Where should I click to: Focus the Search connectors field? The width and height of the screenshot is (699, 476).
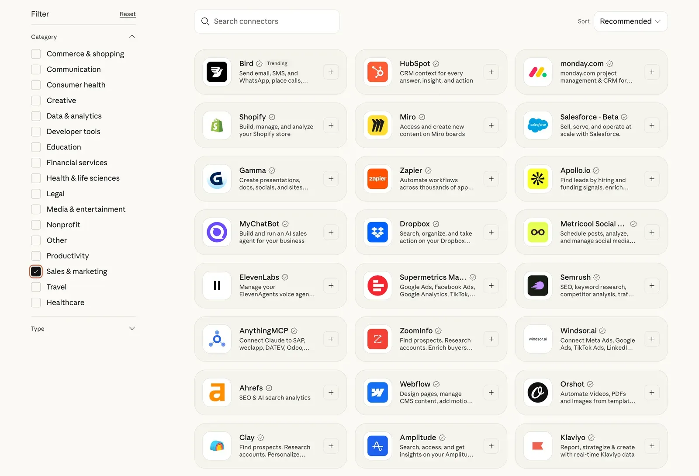point(267,21)
